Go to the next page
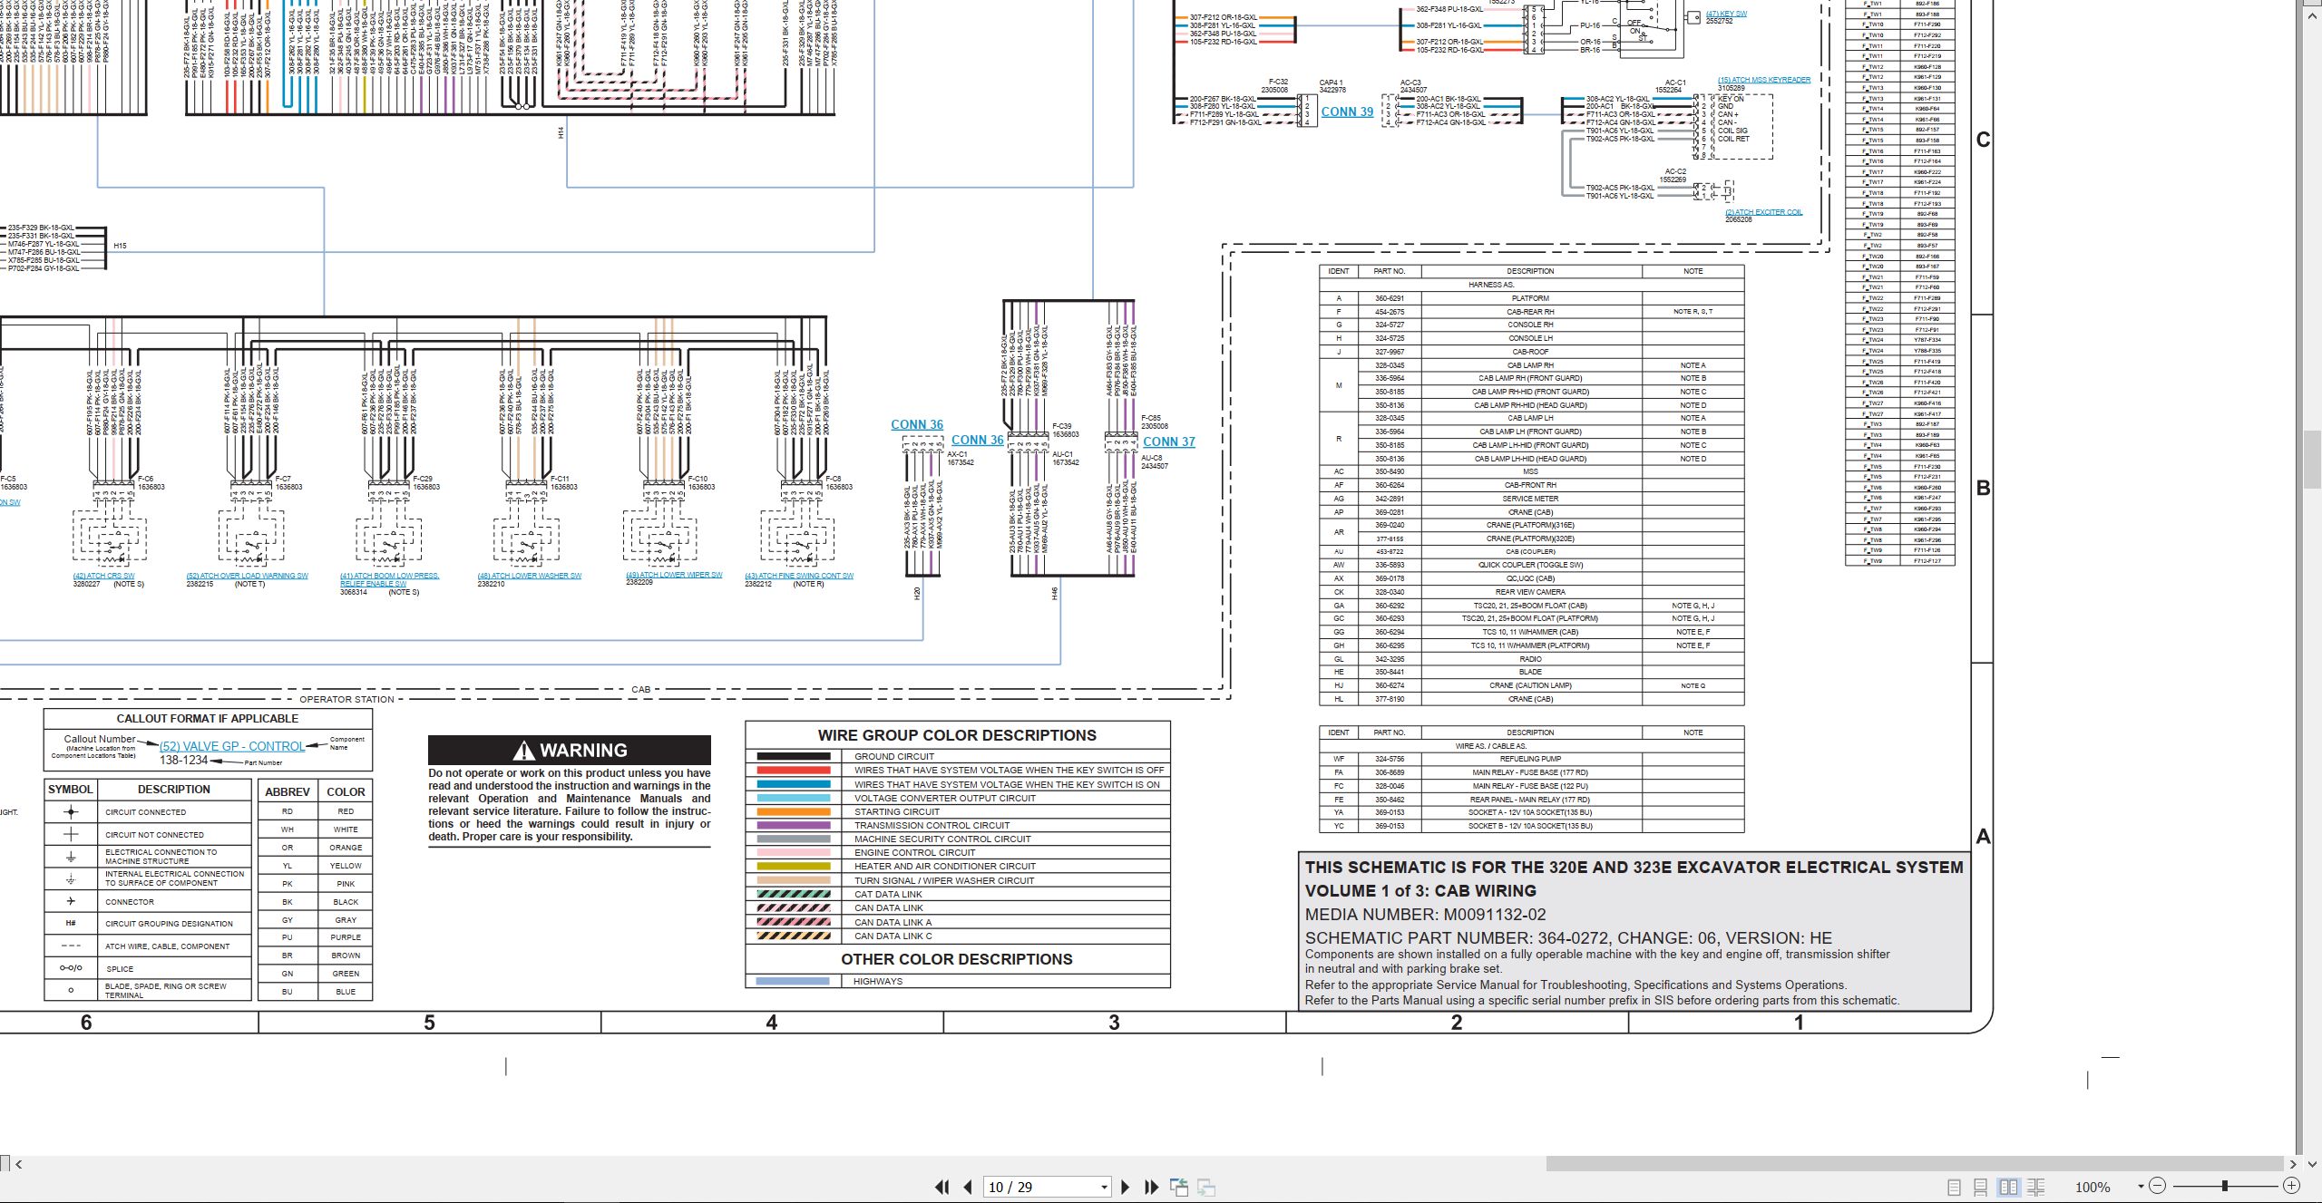The width and height of the screenshot is (2322, 1203). [x=1126, y=1187]
